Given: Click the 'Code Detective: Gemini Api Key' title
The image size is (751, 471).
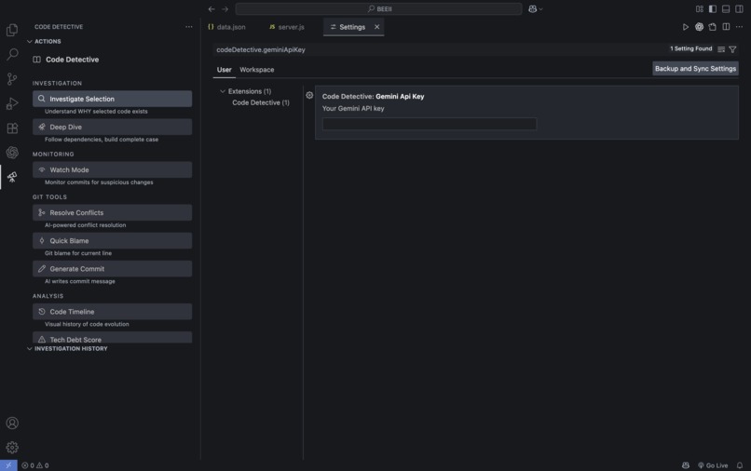Looking at the screenshot, I should point(373,96).
